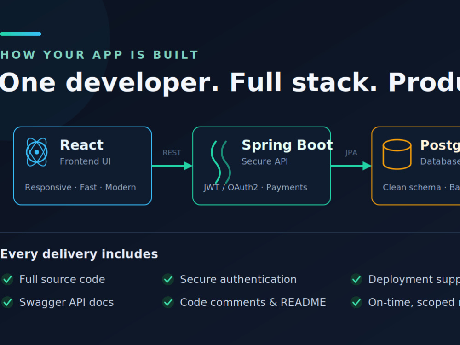Click the checkmark beside Deployment support
The image size is (460, 345).
point(356,279)
